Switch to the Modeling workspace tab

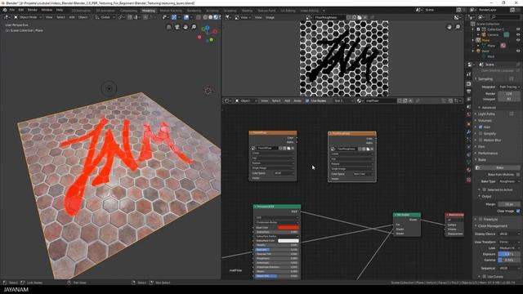click(149, 11)
